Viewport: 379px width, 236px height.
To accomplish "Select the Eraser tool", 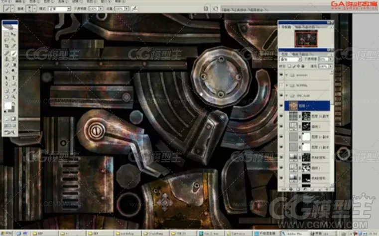I will click(7, 65).
